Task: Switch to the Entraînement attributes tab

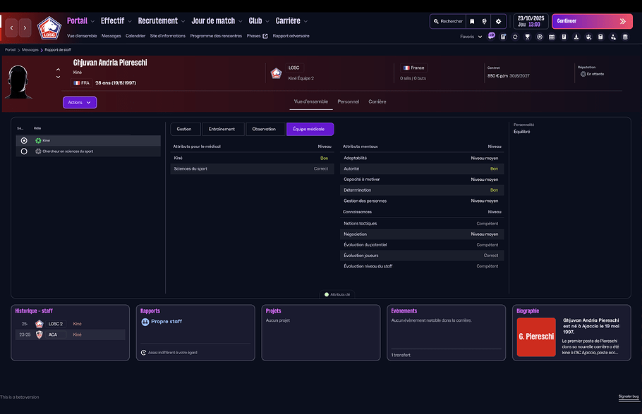Action: click(223, 129)
